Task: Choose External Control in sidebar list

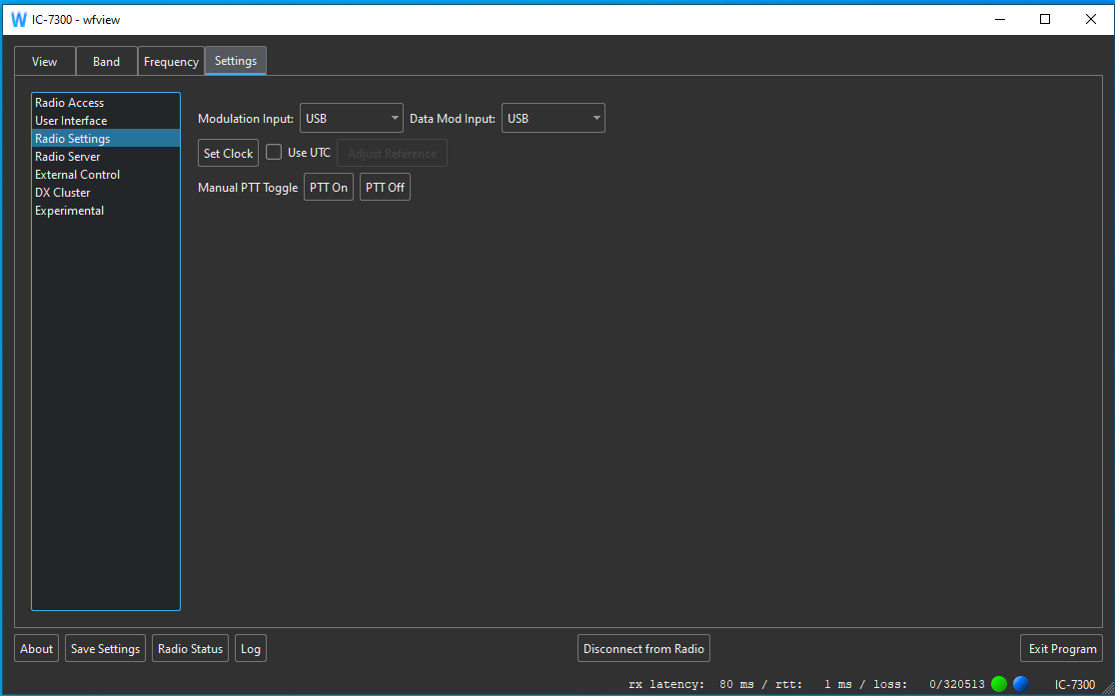Action: point(78,175)
